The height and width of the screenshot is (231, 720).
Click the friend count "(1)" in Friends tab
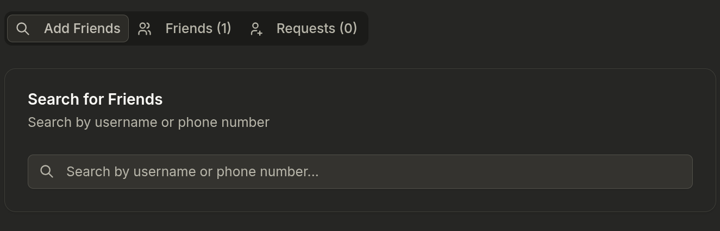click(x=224, y=29)
